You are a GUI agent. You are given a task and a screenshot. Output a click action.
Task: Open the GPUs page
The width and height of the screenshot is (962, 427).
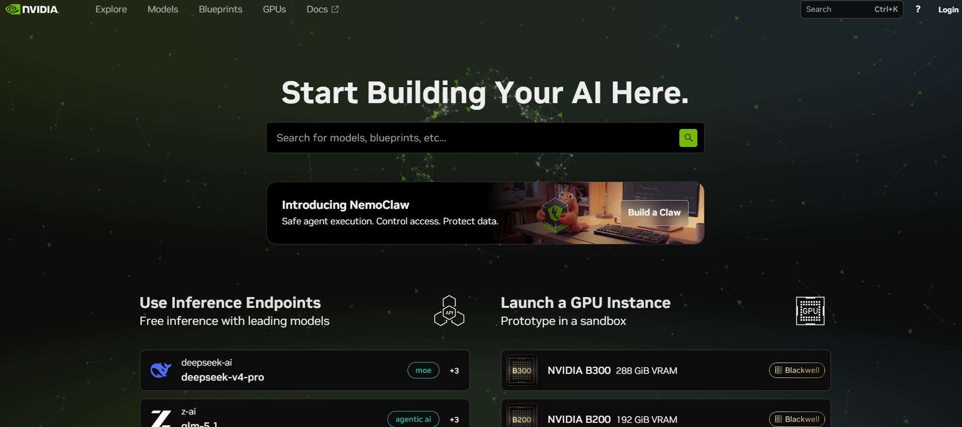274,9
